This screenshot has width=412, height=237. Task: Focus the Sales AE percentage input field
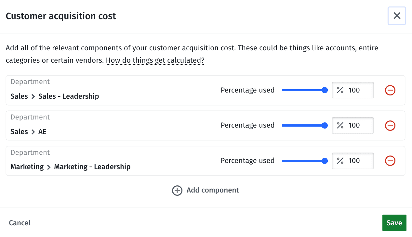pyautogui.click(x=353, y=125)
